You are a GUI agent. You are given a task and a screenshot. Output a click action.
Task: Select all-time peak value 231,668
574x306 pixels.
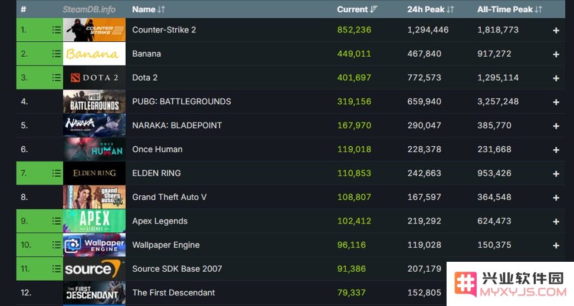494,149
